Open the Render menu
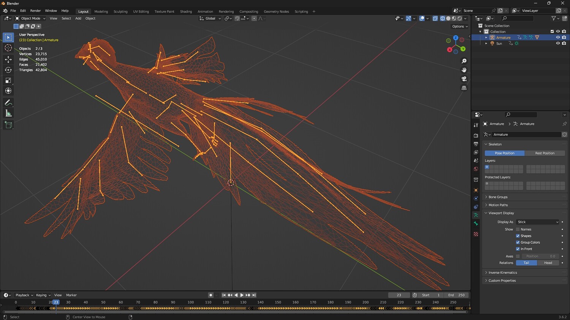Image resolution: width=570 pixels, height=320 pixels. click(35, 11)
